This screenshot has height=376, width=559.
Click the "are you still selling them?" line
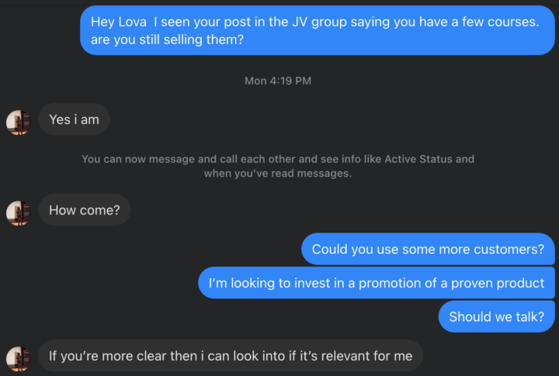coord(167,39)
